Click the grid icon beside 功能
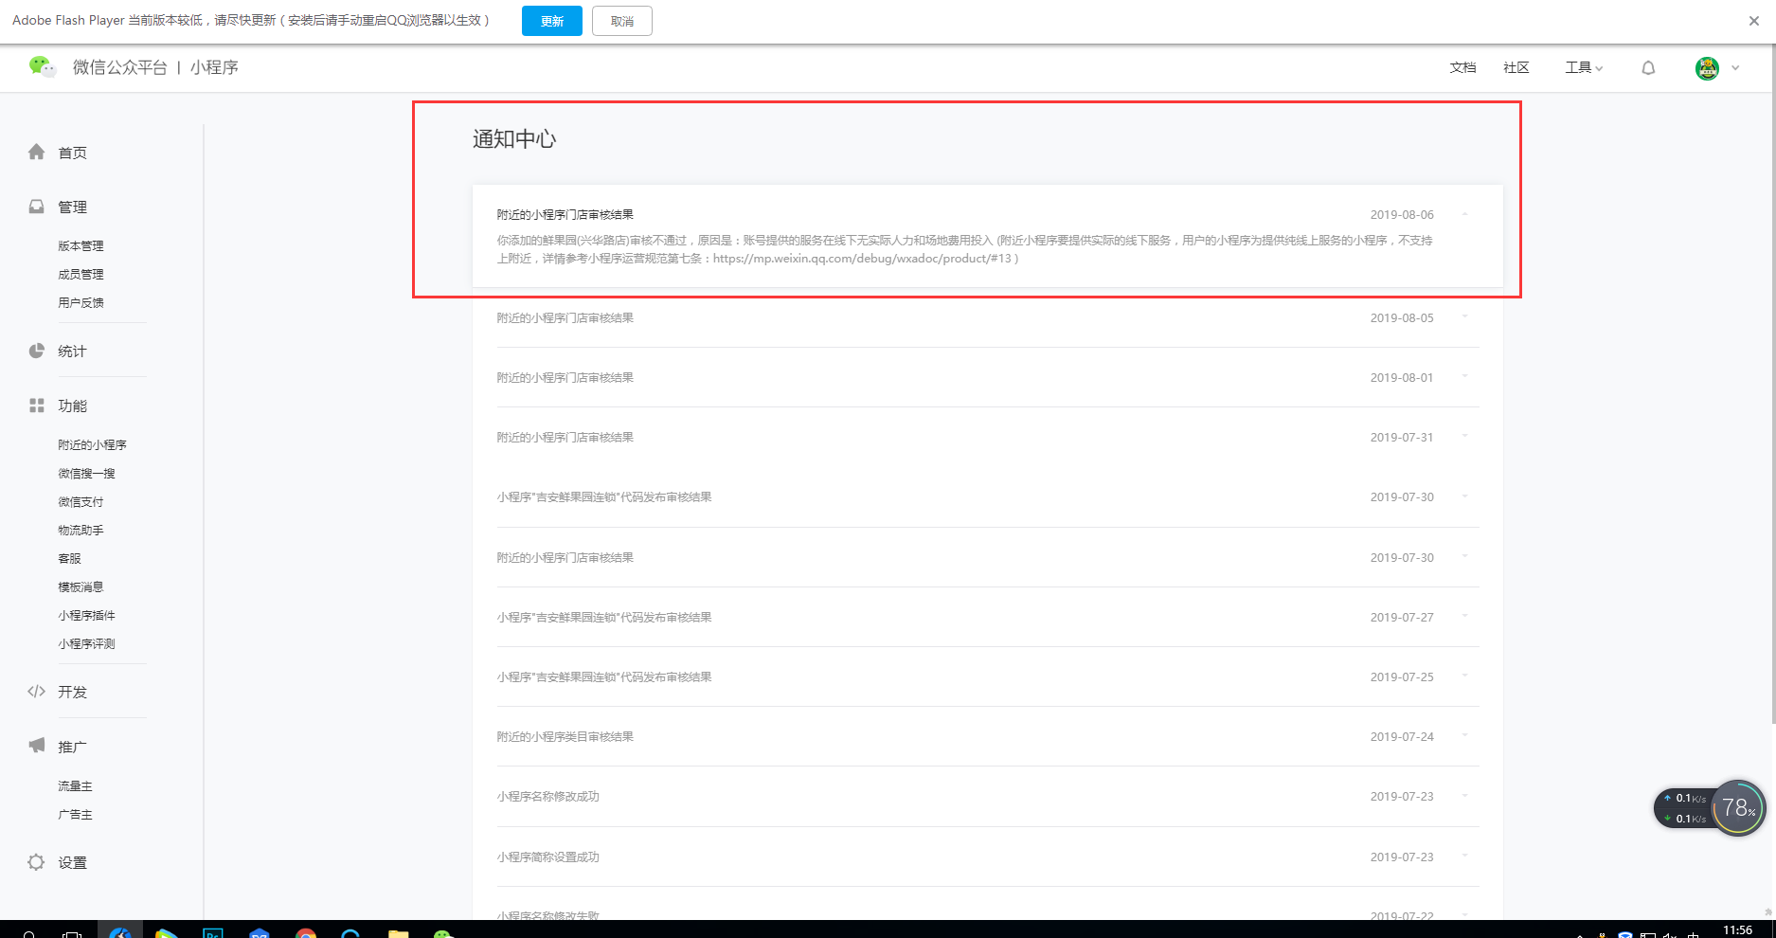Viewport: 1776px width, 938px height. pyautogui.click(x=37, y=406)
